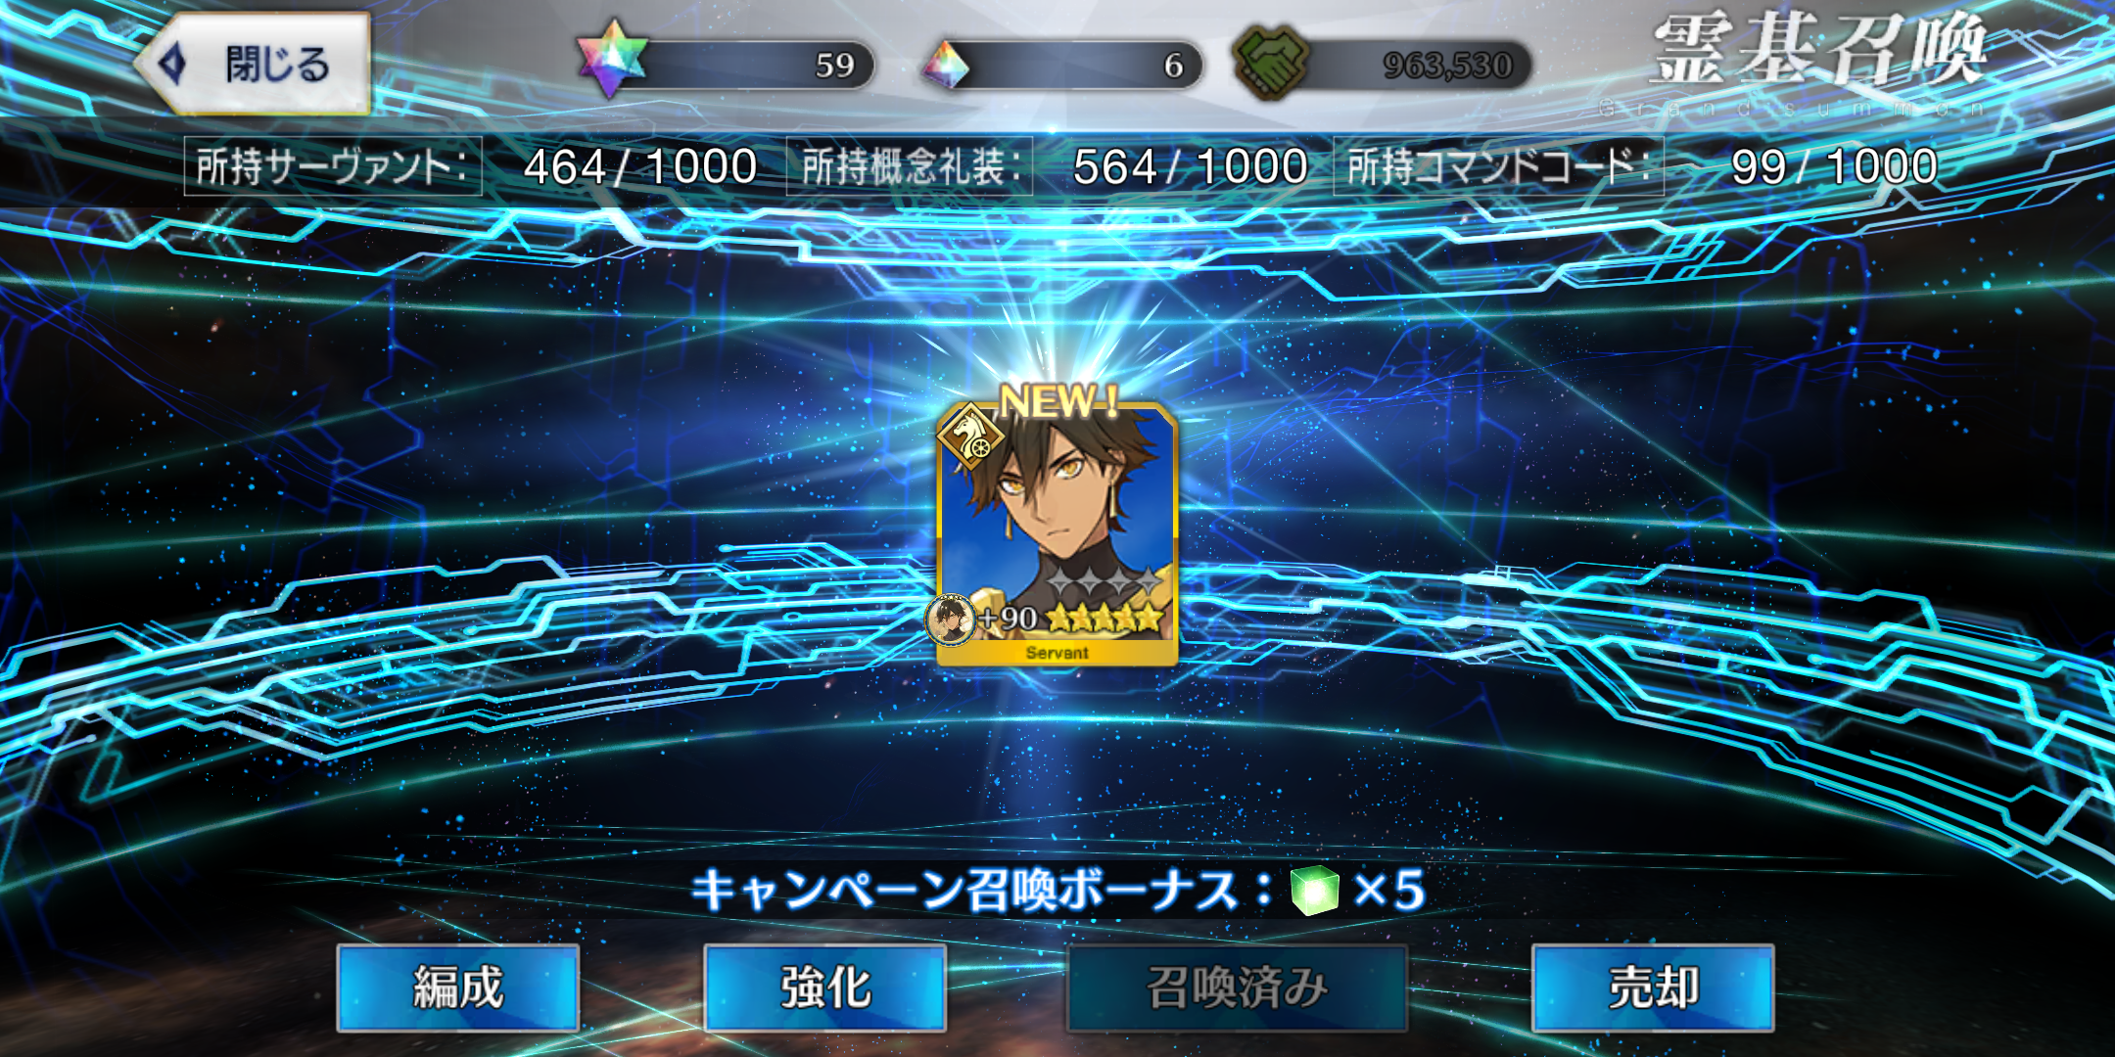Click the Saint Quartz fragment crystal icon

946,65
